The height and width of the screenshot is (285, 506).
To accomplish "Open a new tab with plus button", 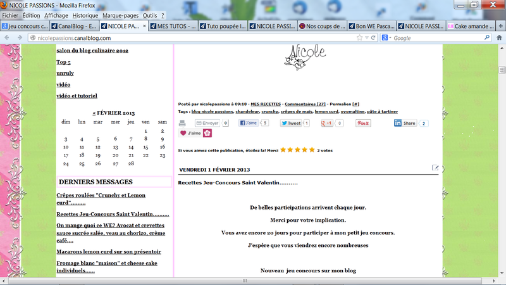I will 500,26.
